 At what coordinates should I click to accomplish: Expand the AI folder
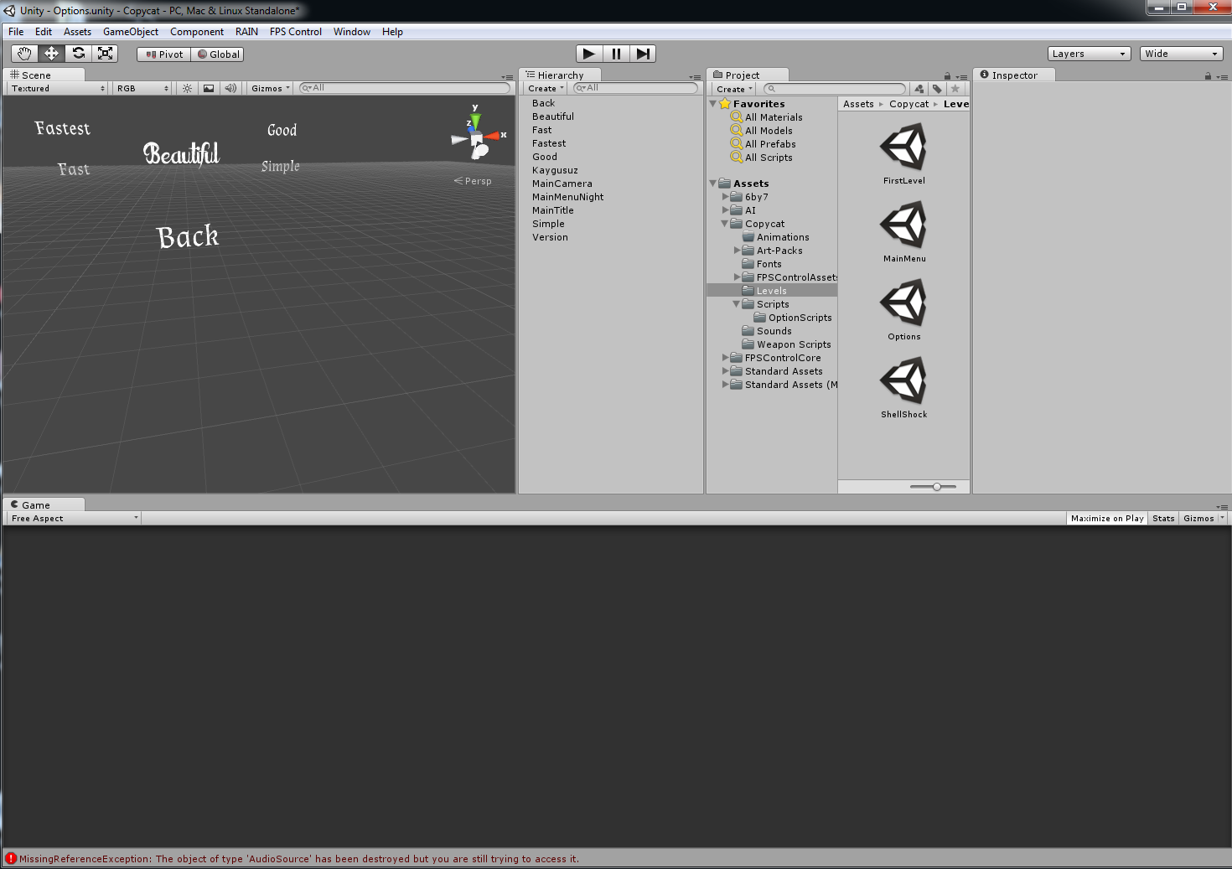[x=726, y=210]
